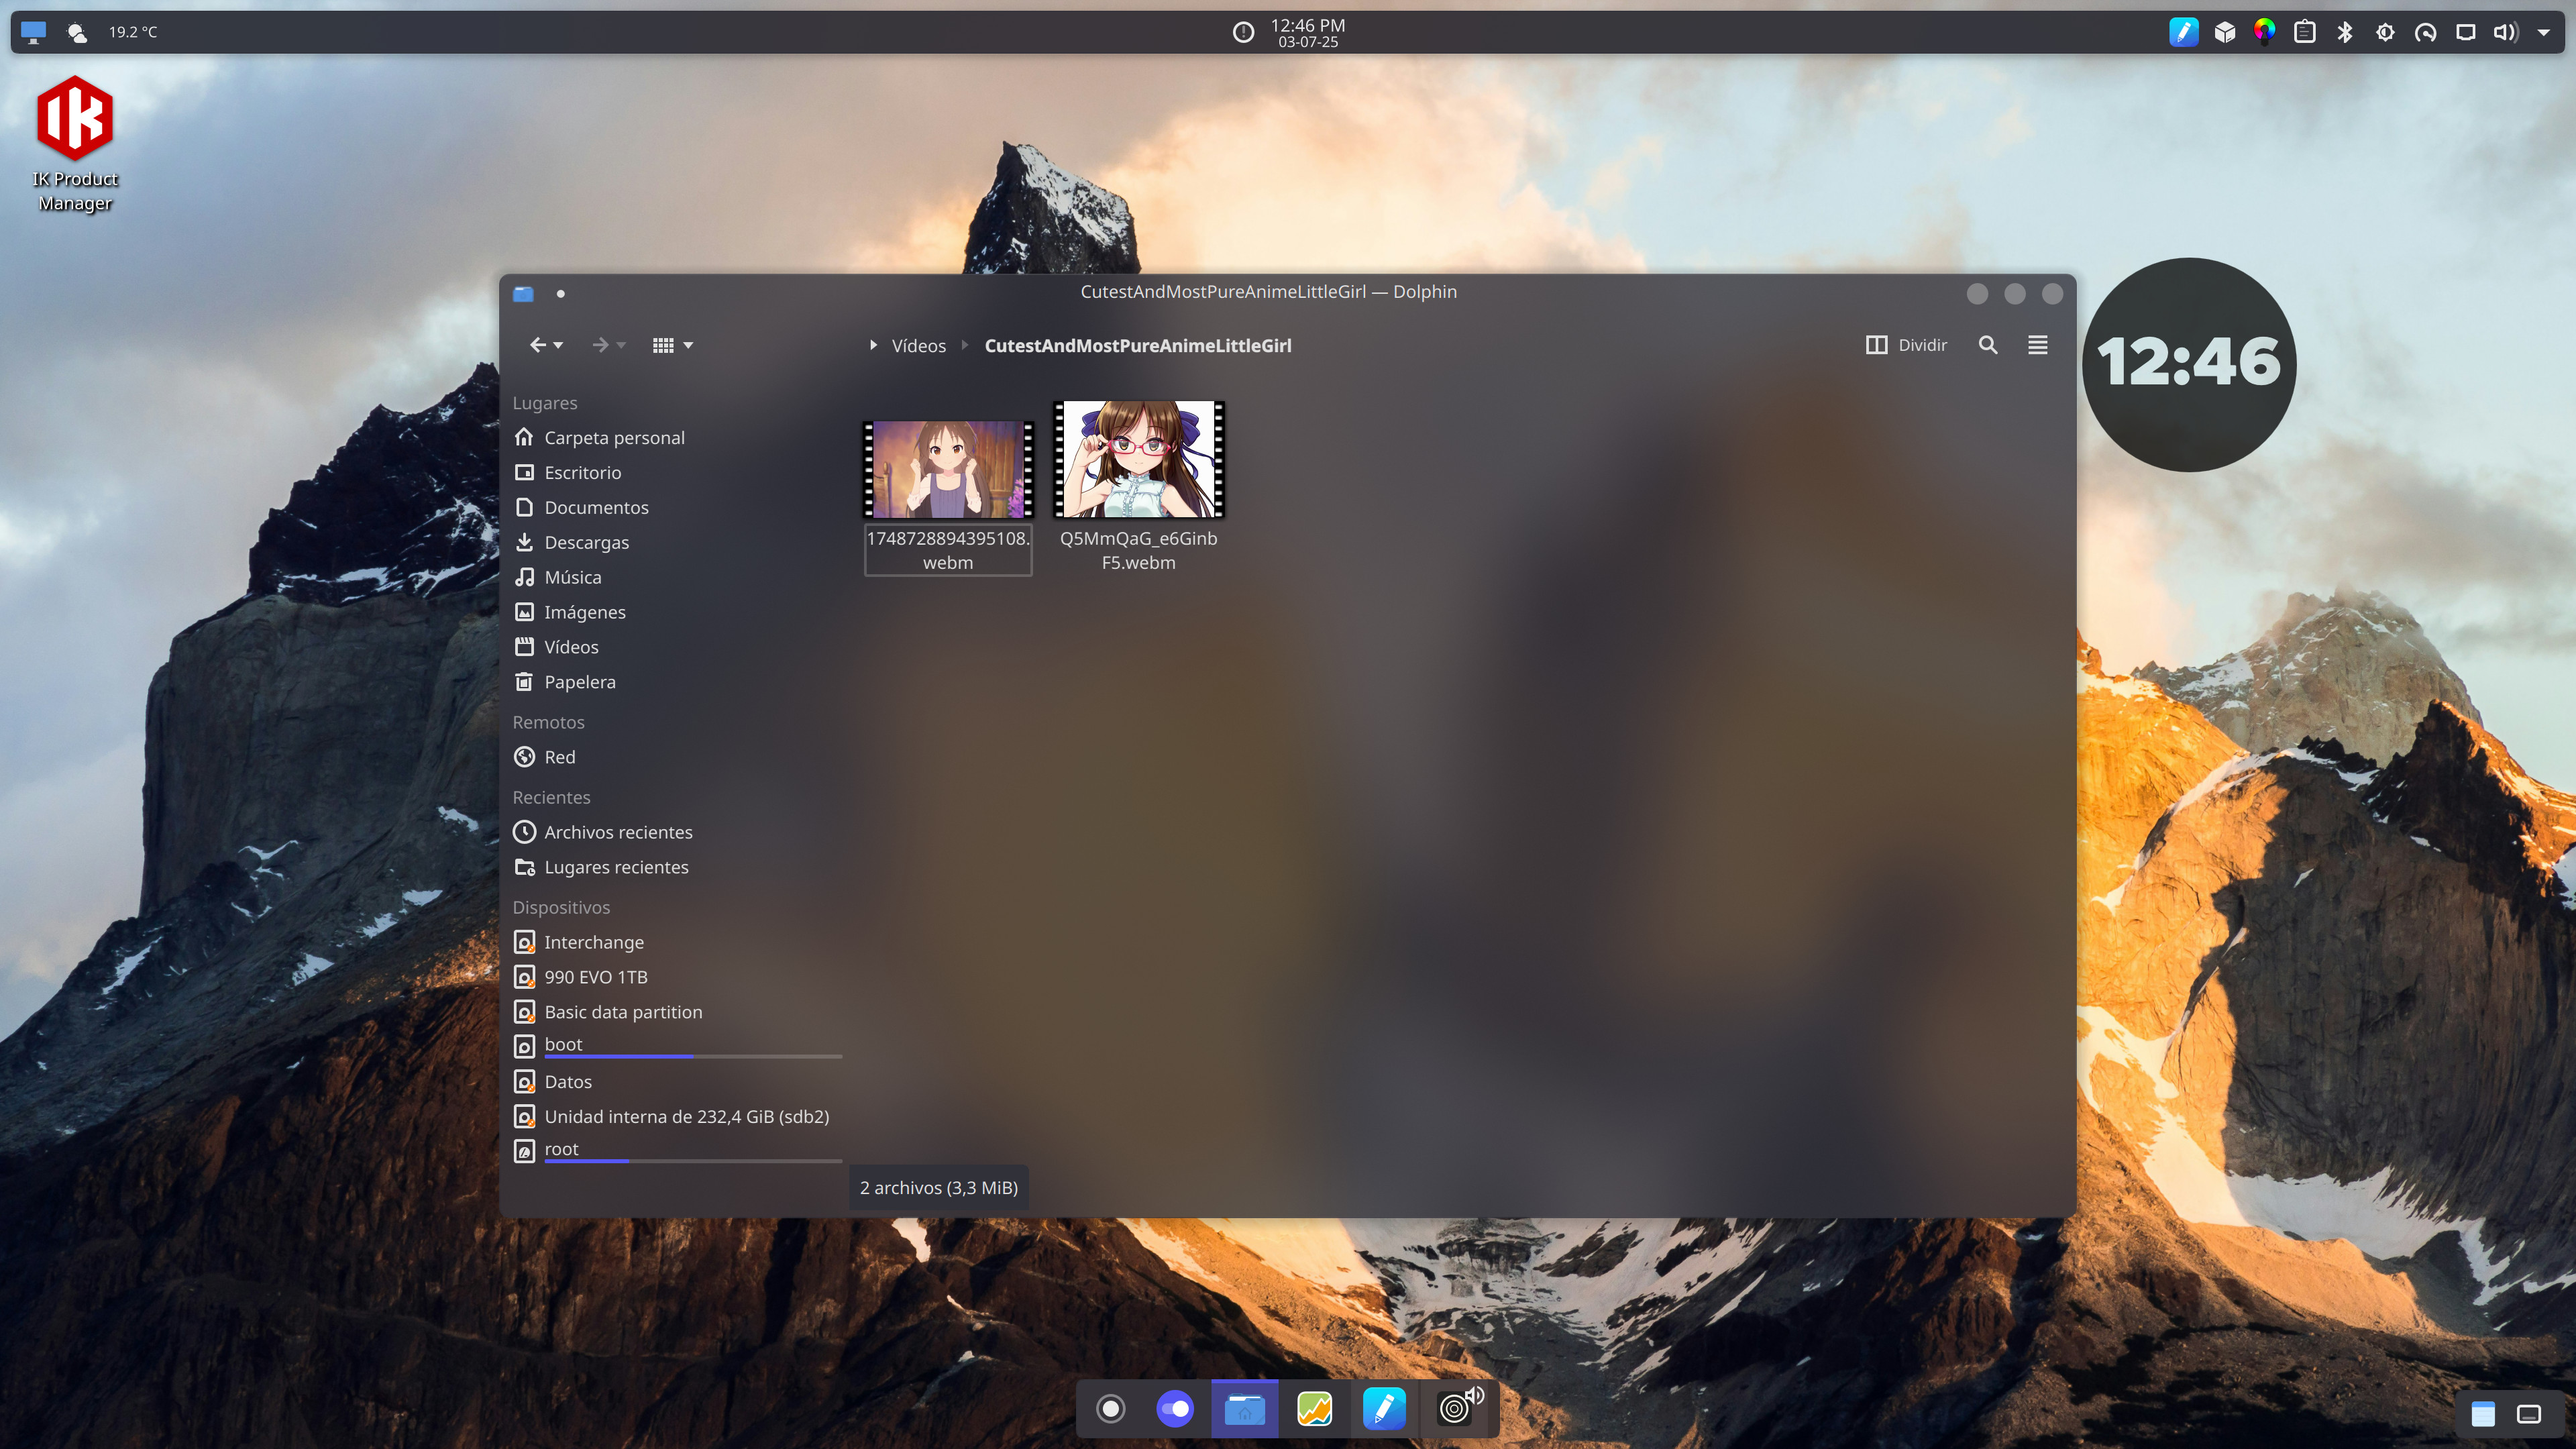Open brightness tray icon
The height and width of the screenshot is (1449, 2576).
[x=2386, y=32]
